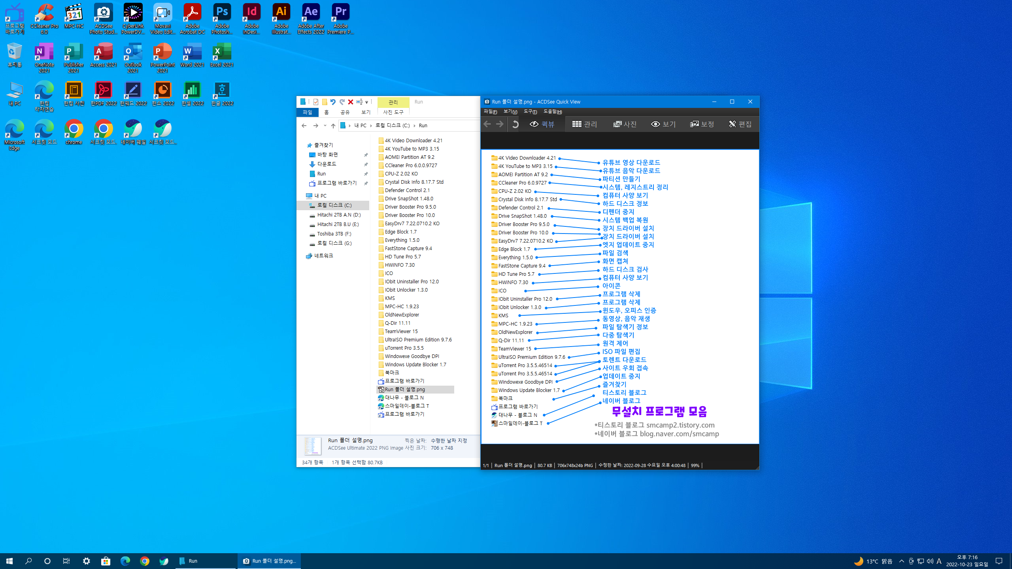1012x569 pixels.
Task: Click Properties checkmark icon in Explorer title bar
Action: point(315,102)
